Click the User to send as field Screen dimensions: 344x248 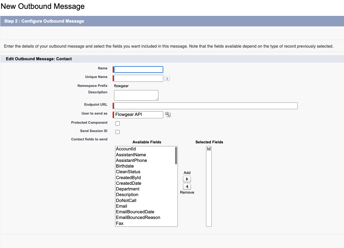pos(139,115)
